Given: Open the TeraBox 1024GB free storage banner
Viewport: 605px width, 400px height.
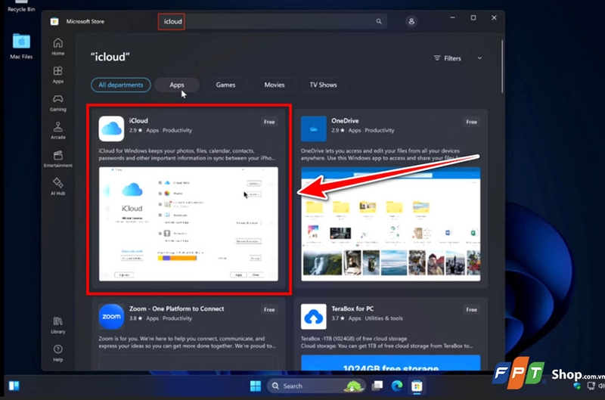Looking at the screenshot, I should [x=390, y=363].
